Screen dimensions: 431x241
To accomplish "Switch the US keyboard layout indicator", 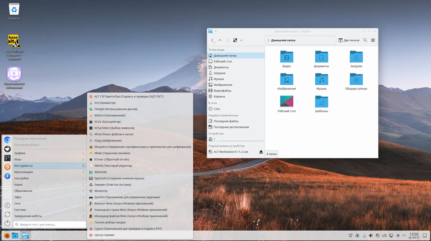I will click(x=384, y=236).
